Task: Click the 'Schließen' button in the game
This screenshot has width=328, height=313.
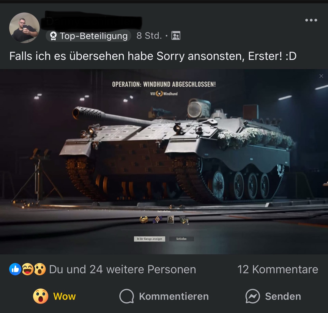Action: 181,239
